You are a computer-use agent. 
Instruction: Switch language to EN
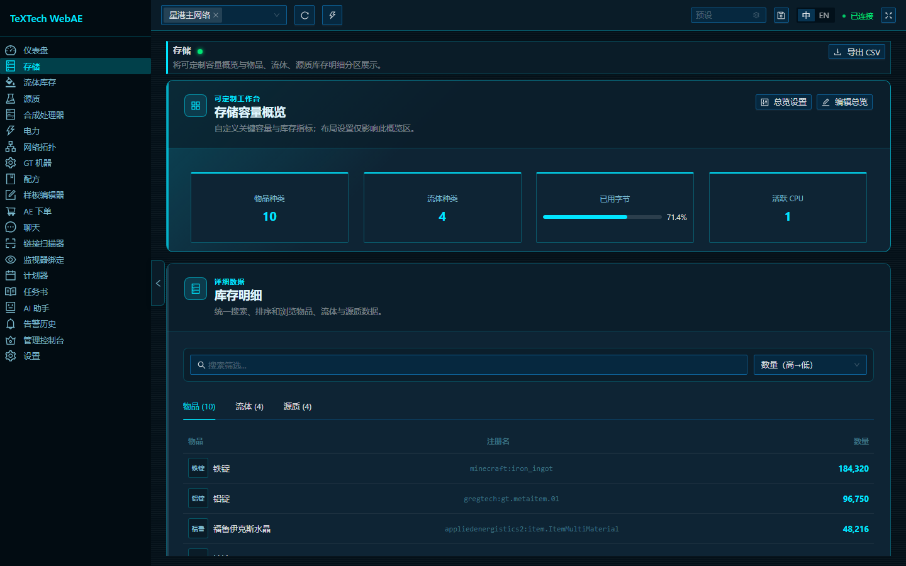(824, 15)
